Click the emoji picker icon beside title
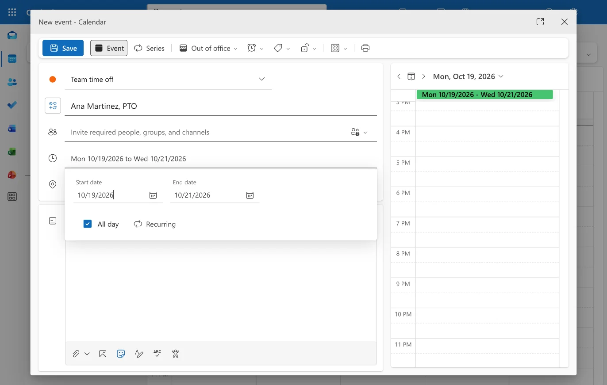This screenshot has height=385, width=607. pos(53,106)
